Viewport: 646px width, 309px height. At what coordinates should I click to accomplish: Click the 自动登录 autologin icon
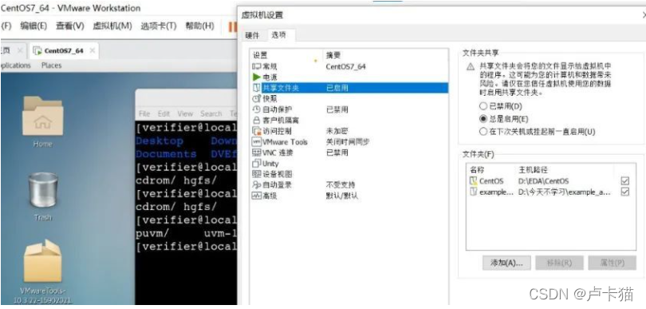[x=256, y=184]
